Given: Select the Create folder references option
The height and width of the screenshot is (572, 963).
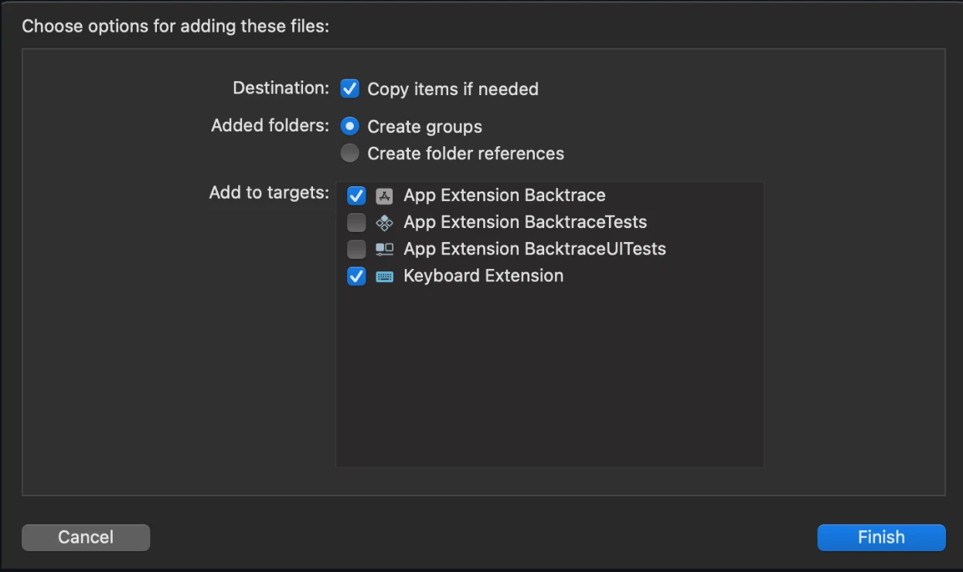Looking at the screenshot, I should [349, 153].
